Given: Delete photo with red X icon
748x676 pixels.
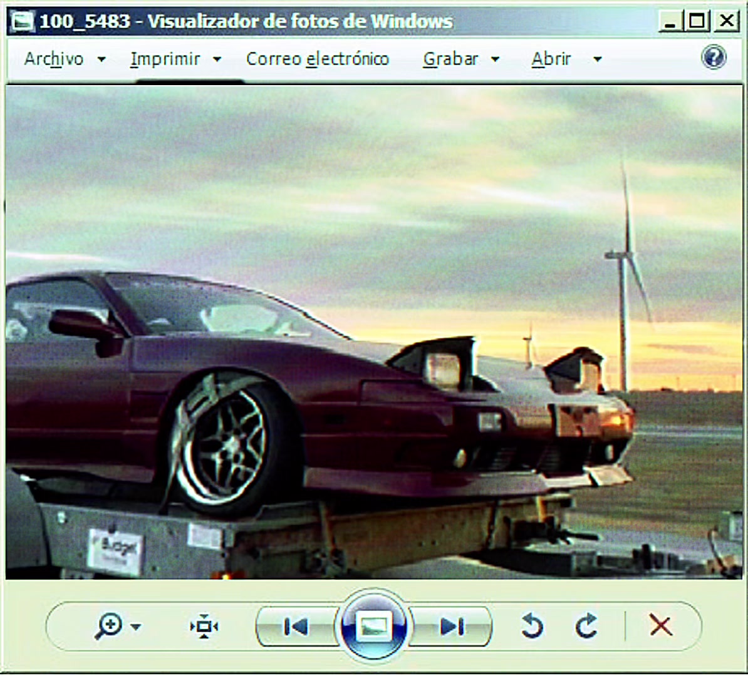Looking at the screenshot, I should (x=661, y=625).
